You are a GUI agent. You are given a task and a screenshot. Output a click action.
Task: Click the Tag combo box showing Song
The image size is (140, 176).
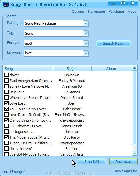pyautogui.click(x=57, y=33)
